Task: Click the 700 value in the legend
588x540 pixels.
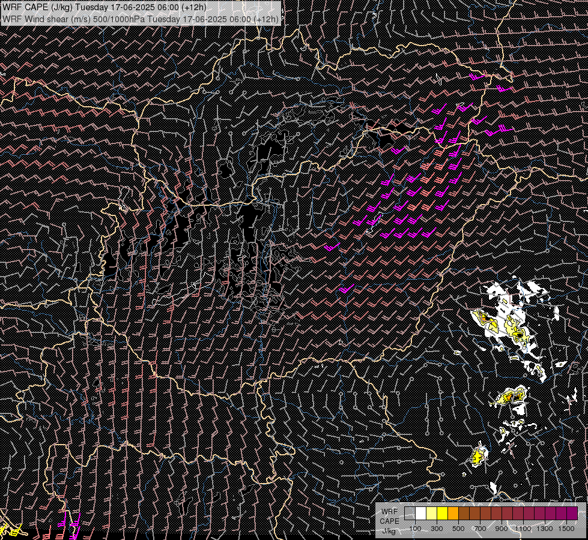Action: pos(480,529)
